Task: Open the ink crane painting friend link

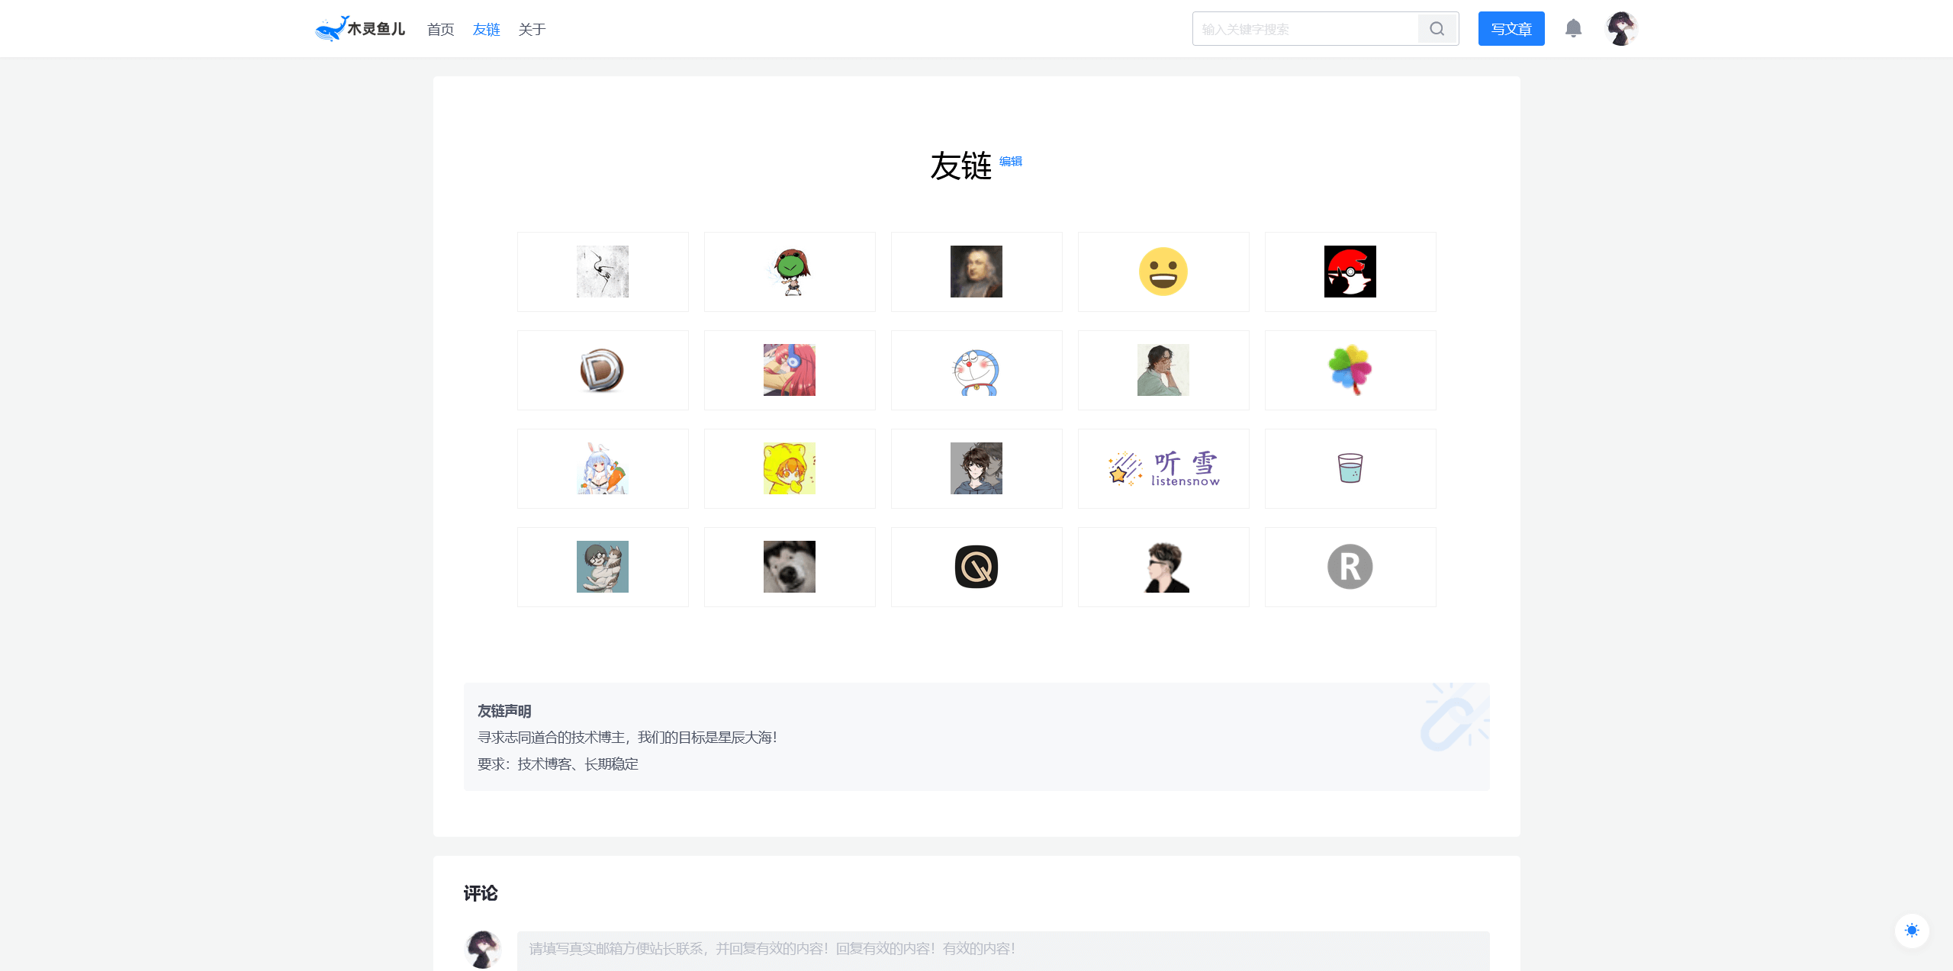Action: 603,272
